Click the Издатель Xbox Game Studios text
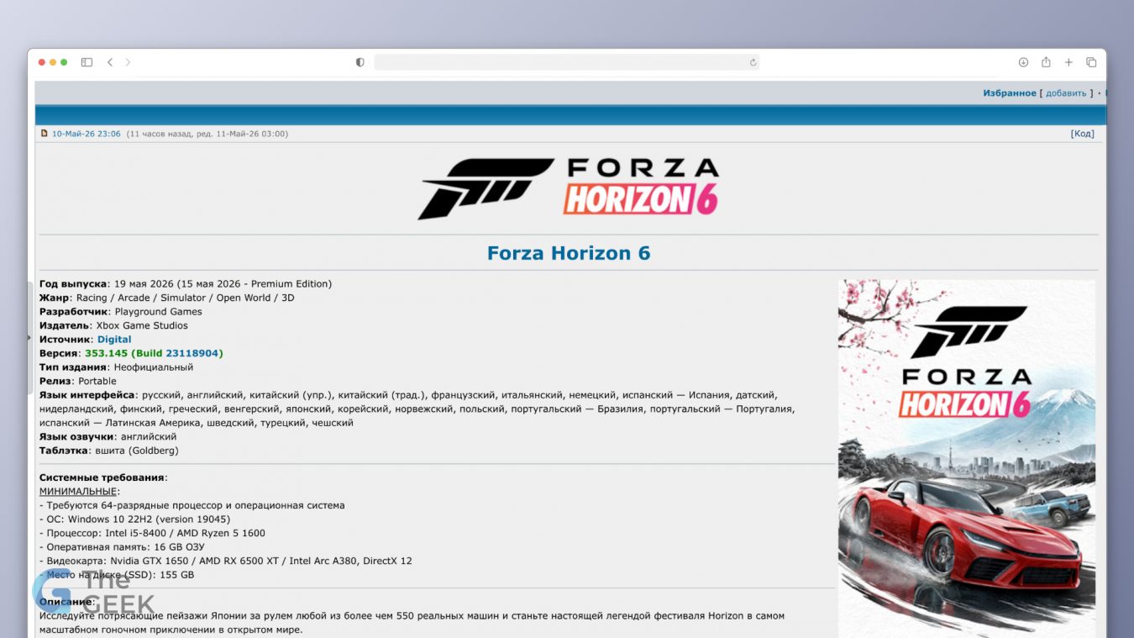The image size is (1134, 638). click(113, 325)
